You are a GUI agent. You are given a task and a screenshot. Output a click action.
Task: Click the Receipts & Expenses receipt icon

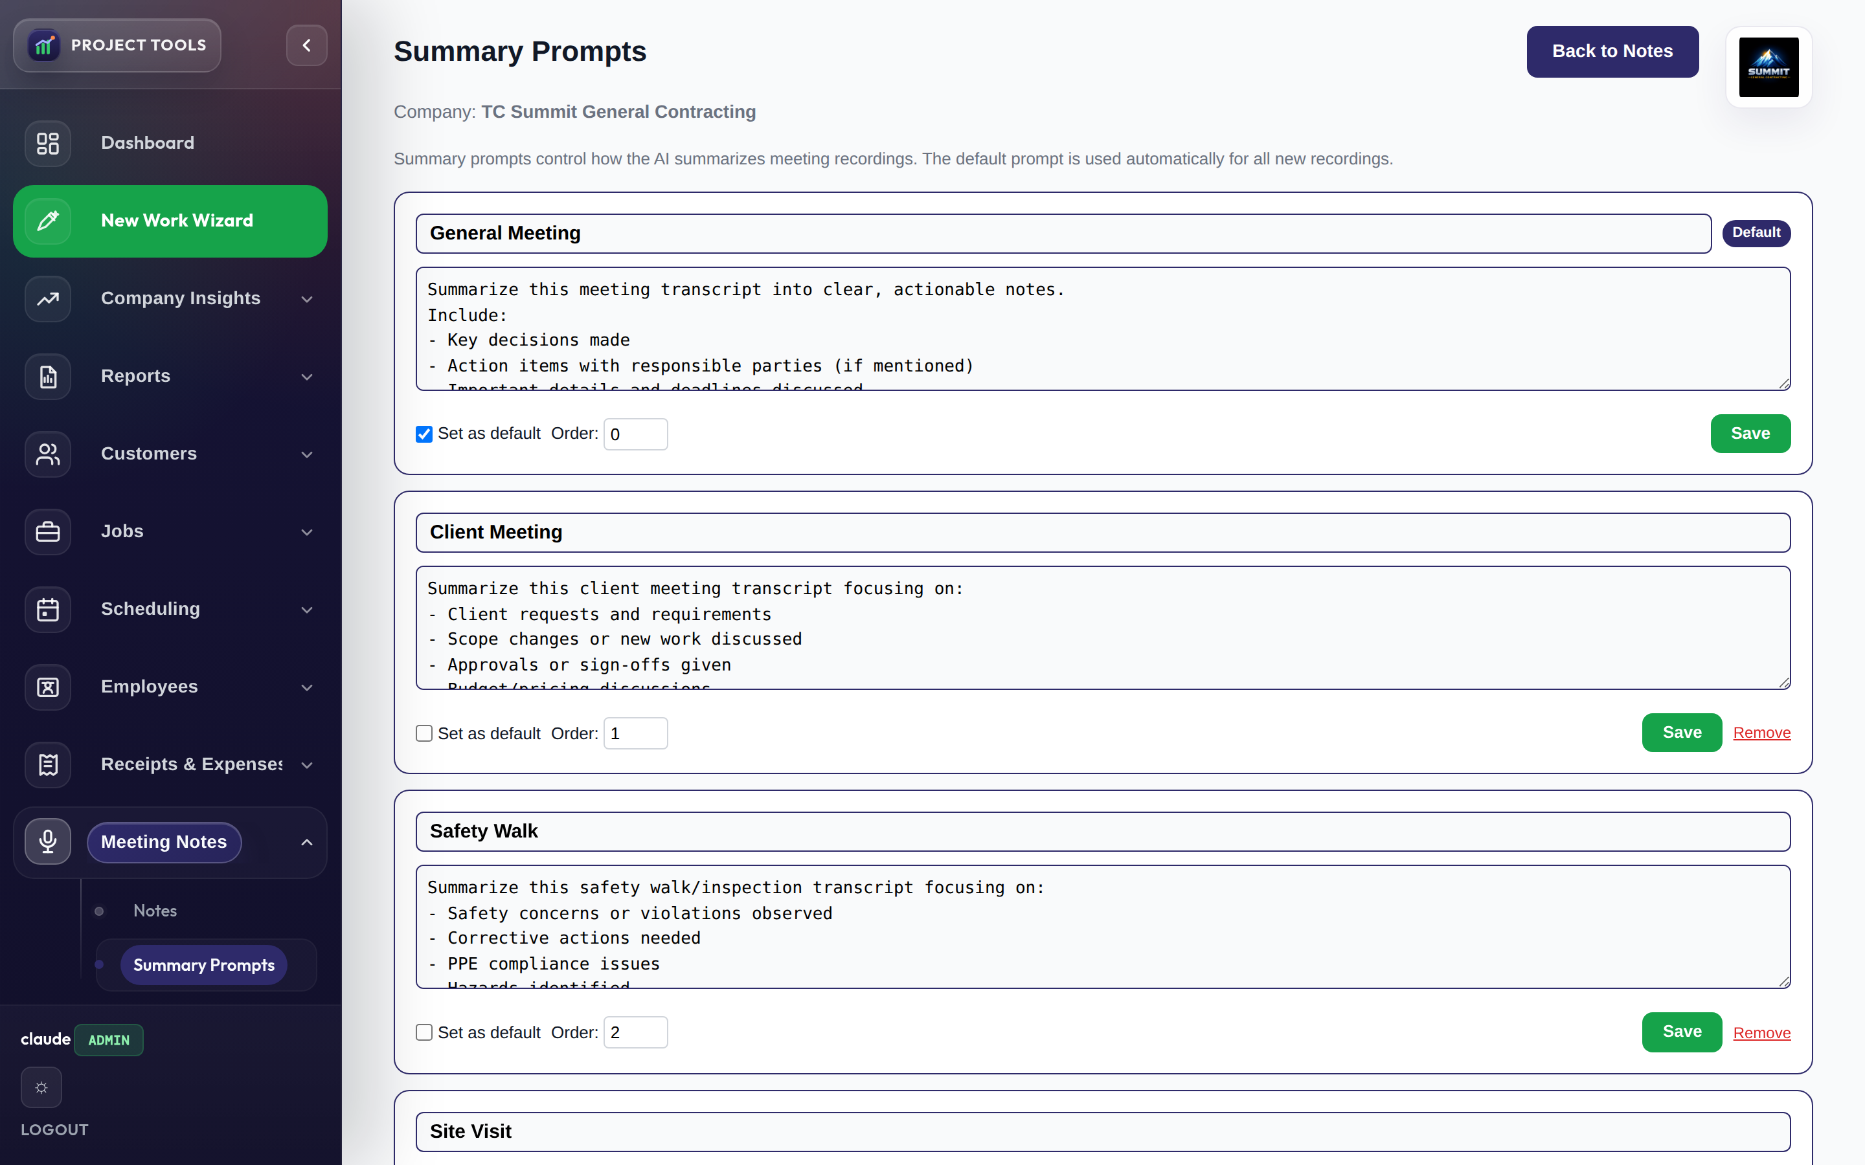pyautogui.click(x=48, y=765)
